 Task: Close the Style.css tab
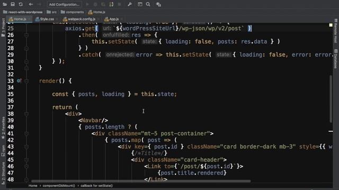click(57, 19)
